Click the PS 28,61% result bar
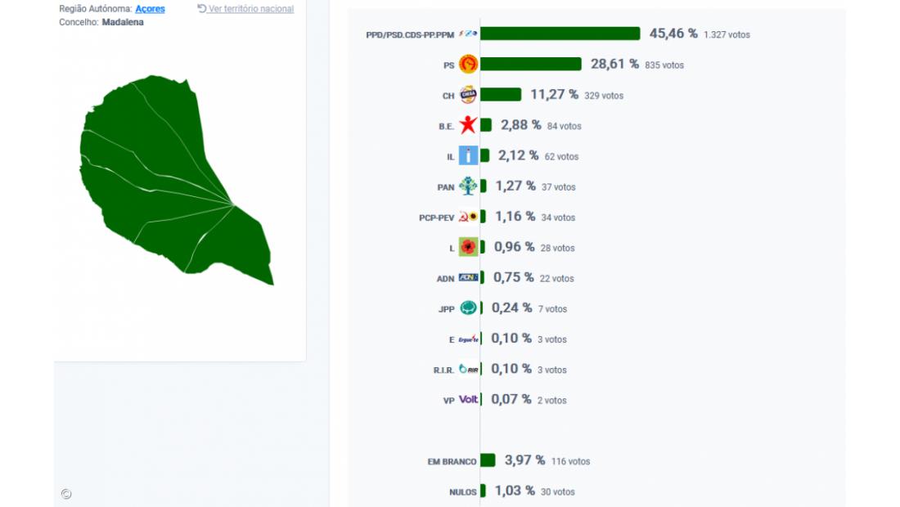 (x=530, y=64)
